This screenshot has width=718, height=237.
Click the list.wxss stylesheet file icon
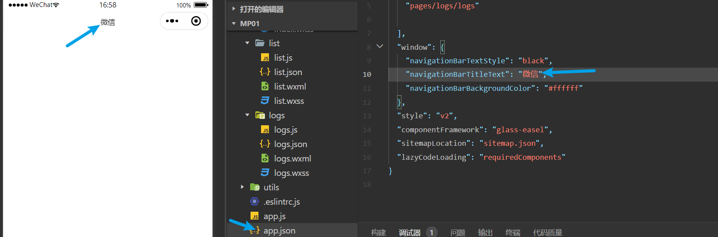265,101
